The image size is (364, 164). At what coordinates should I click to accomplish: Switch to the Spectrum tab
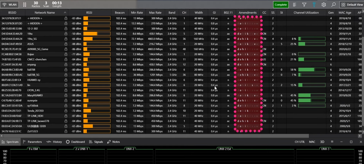10,142
